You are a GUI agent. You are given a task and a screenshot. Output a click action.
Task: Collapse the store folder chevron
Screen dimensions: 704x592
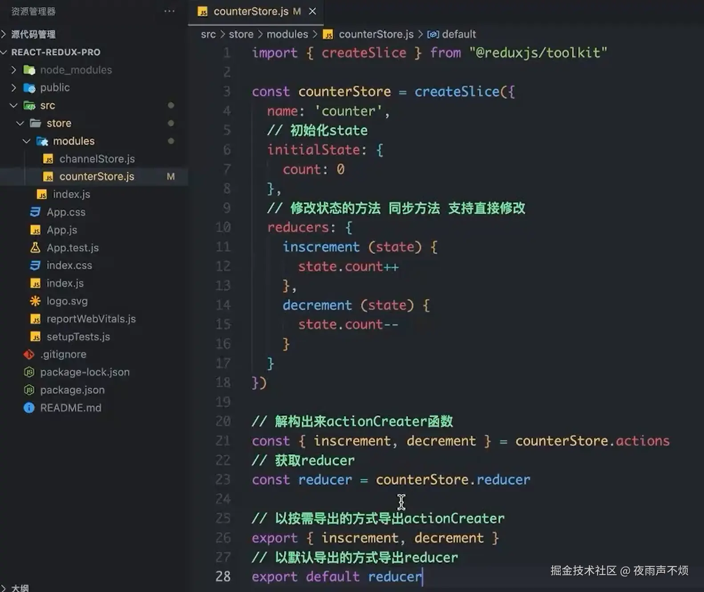pyautogui.click(x=20, y=123)
